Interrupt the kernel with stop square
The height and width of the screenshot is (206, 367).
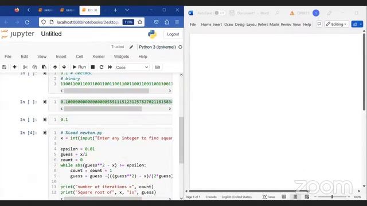pyautogui.click(x=93, y=68)
